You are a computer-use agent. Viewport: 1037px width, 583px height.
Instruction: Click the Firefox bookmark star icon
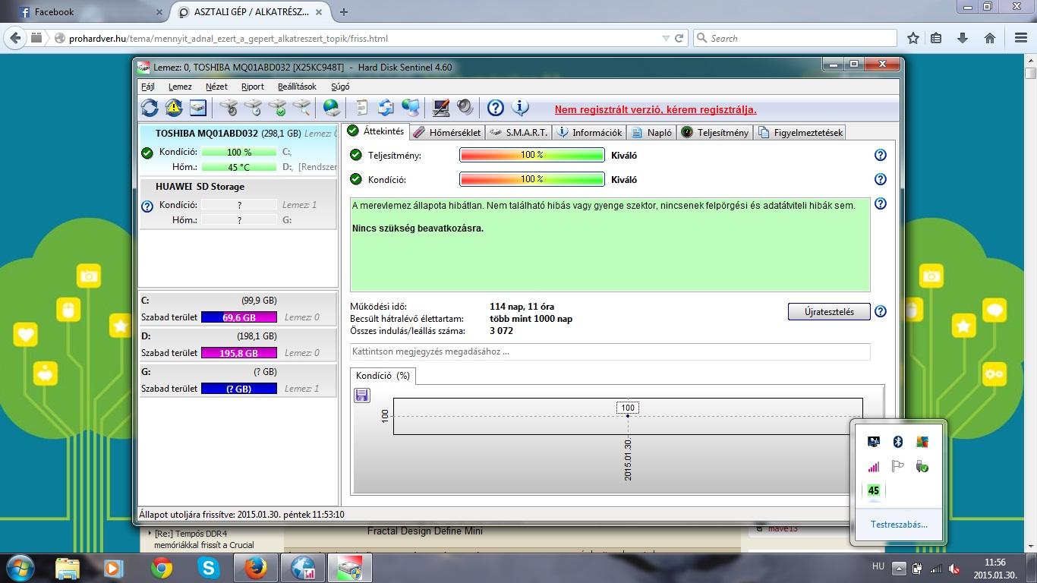913,38
